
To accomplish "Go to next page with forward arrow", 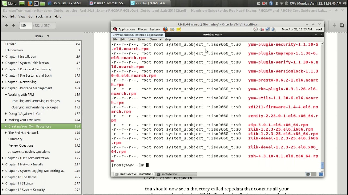I will (x=13, y=25).
